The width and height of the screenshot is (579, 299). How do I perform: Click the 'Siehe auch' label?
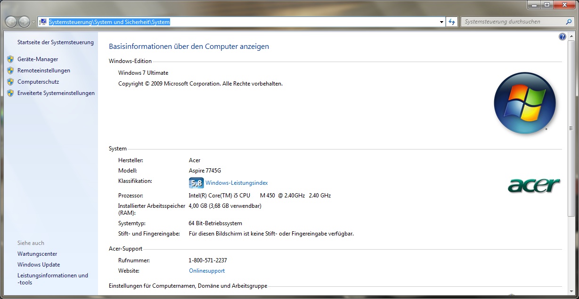coord(31,243)
